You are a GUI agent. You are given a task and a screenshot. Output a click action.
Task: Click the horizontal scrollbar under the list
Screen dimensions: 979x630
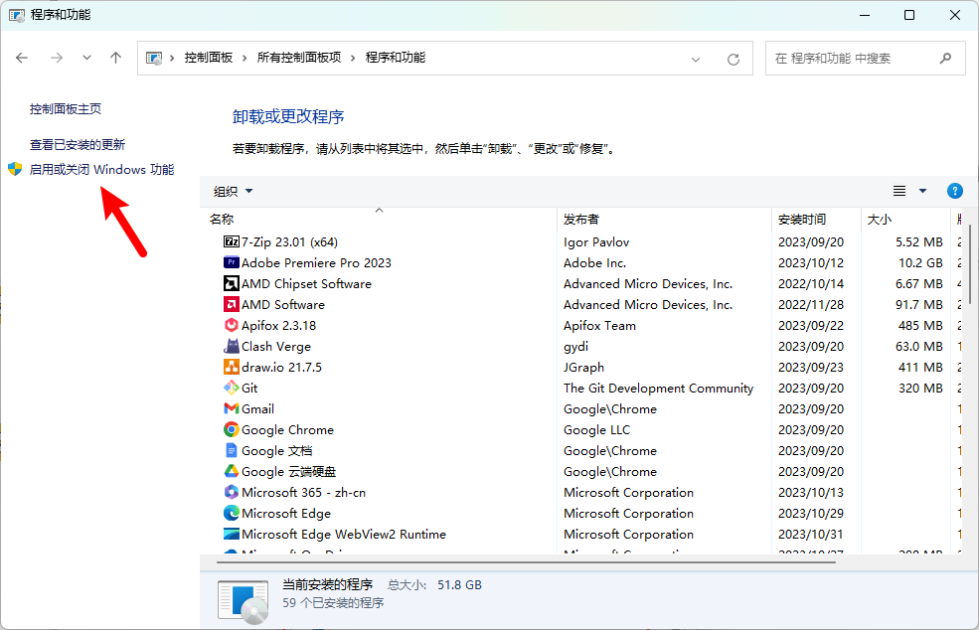(x=526, y=562)
